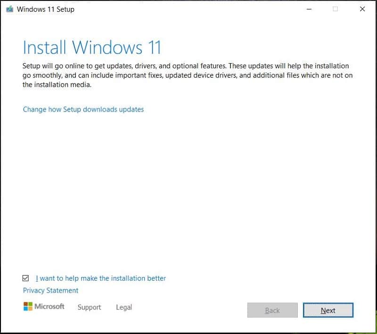377x334 pixels.
Task: Click the disabled Back button
Action: 272,310
